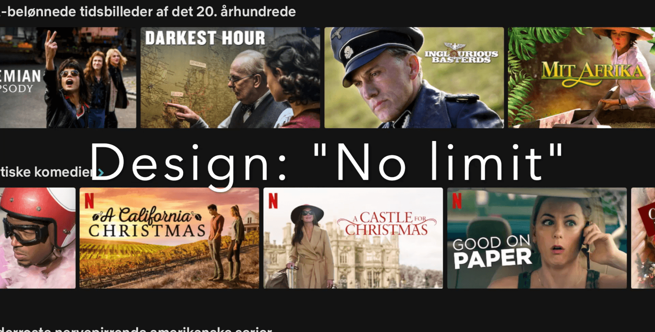
Task: Open the Darkest Hour movie thumbnail
Action: [x=230, y=78]
